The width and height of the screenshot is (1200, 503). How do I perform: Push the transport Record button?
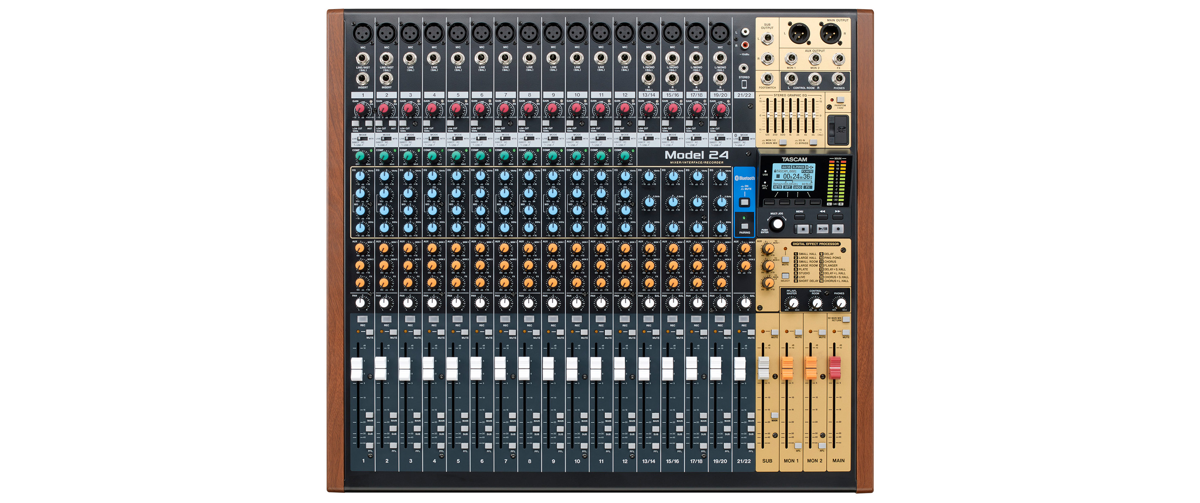838,229
